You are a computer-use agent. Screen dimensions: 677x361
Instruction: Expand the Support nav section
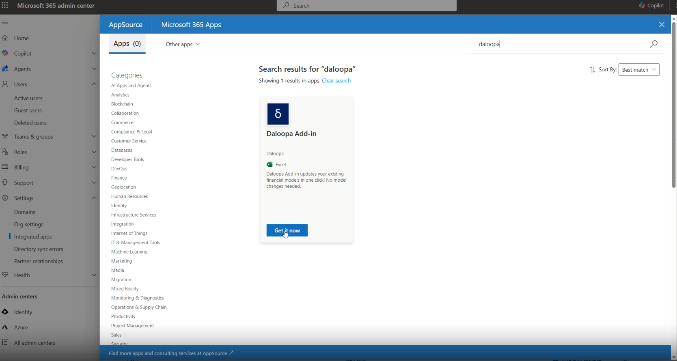[x=94, y=183]
